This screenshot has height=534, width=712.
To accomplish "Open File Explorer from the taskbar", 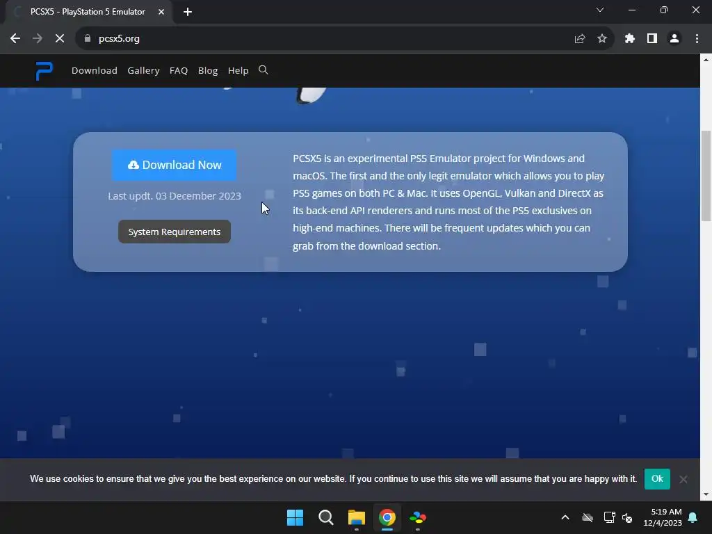I will [357, 517].
